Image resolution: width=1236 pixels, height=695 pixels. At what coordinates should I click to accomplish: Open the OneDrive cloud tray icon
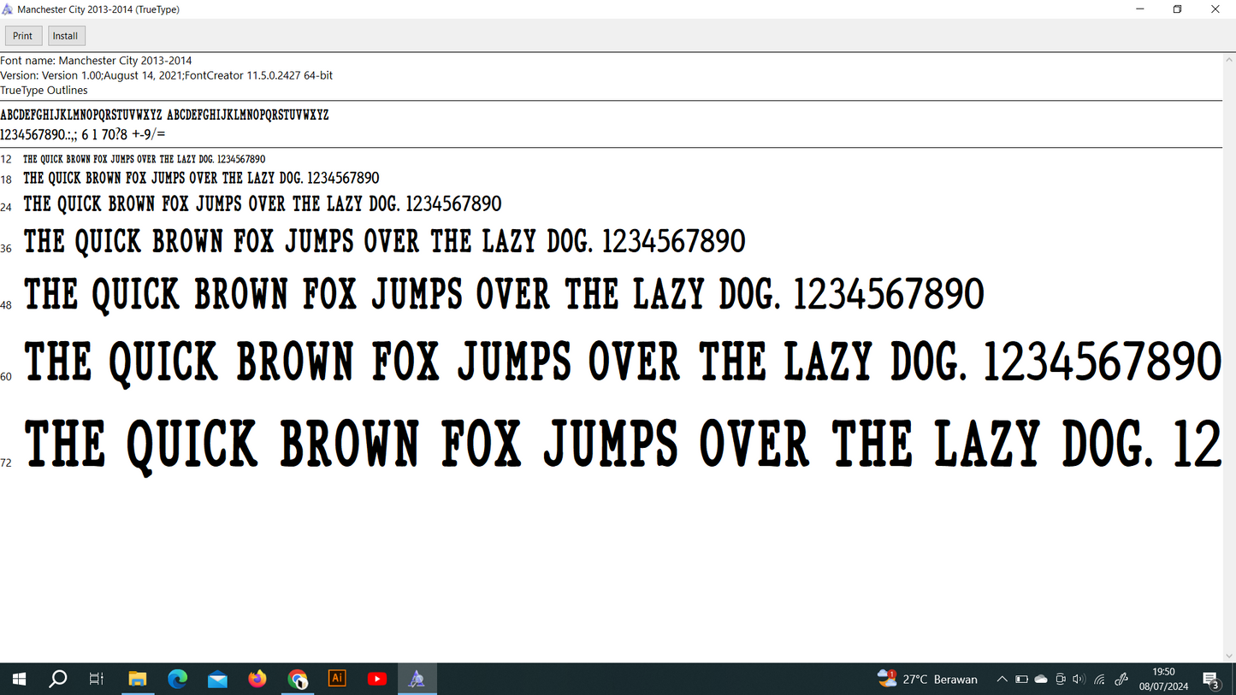click(1041, 680)
